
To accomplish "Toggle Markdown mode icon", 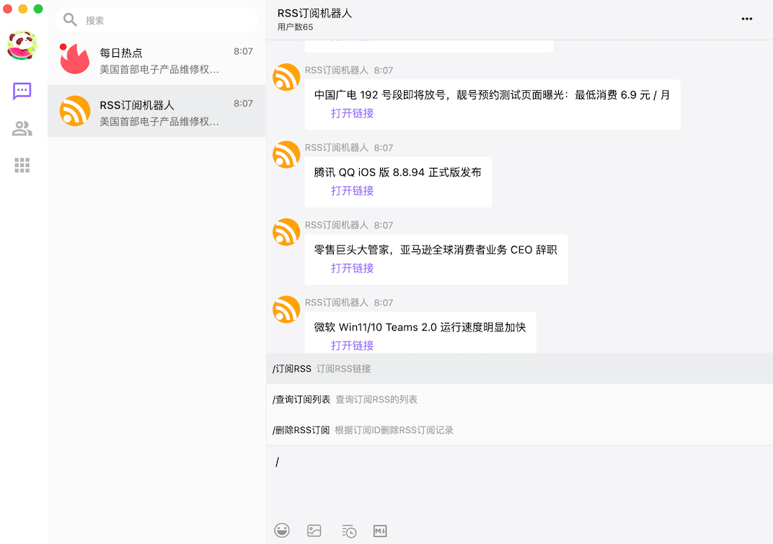I will pos(380,531).
